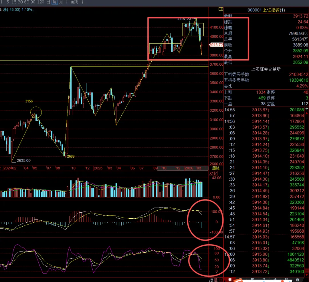Select the 120-minute period
Image resolution: width=309 pixels, height=282 pixels.
(41, 2)
